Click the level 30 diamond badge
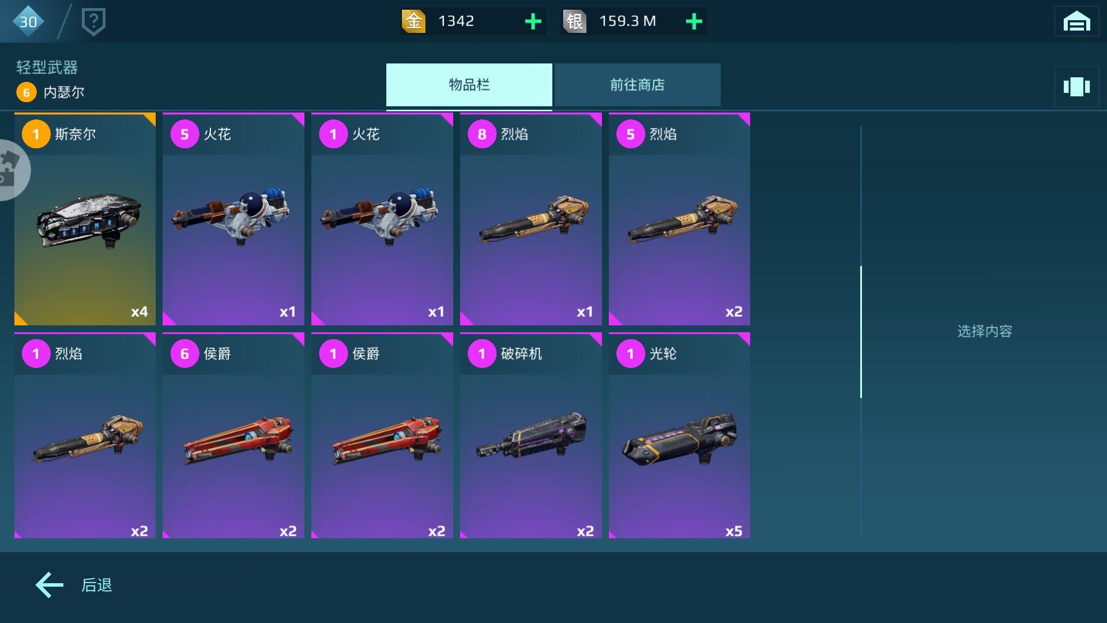Screen dimensions: 1107x623 click(28, 21)
